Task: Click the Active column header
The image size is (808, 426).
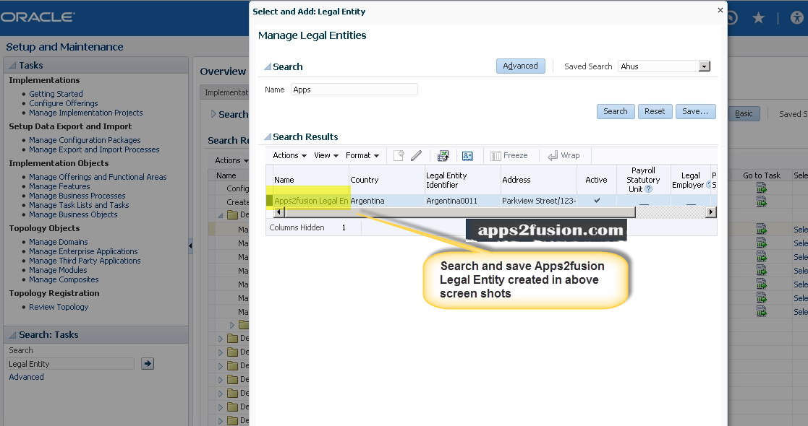Action: (x=596, y=180)
